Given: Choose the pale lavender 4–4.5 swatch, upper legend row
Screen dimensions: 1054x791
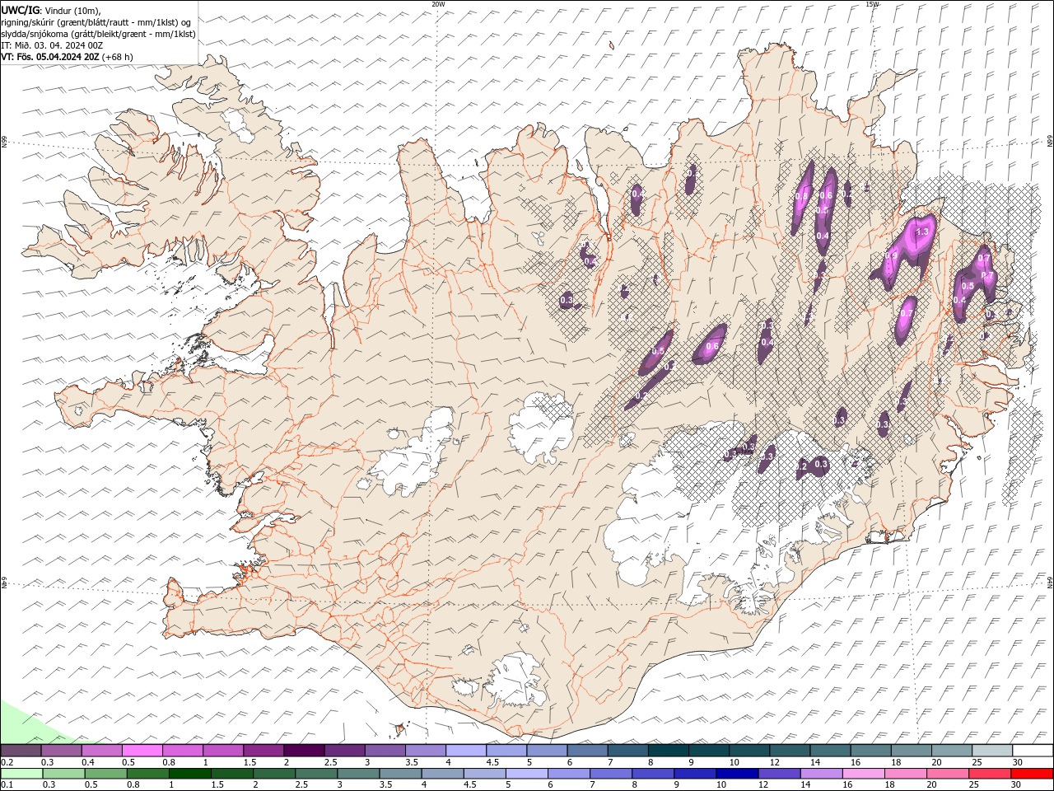Looking at the screenshot, I should (465, 751).
